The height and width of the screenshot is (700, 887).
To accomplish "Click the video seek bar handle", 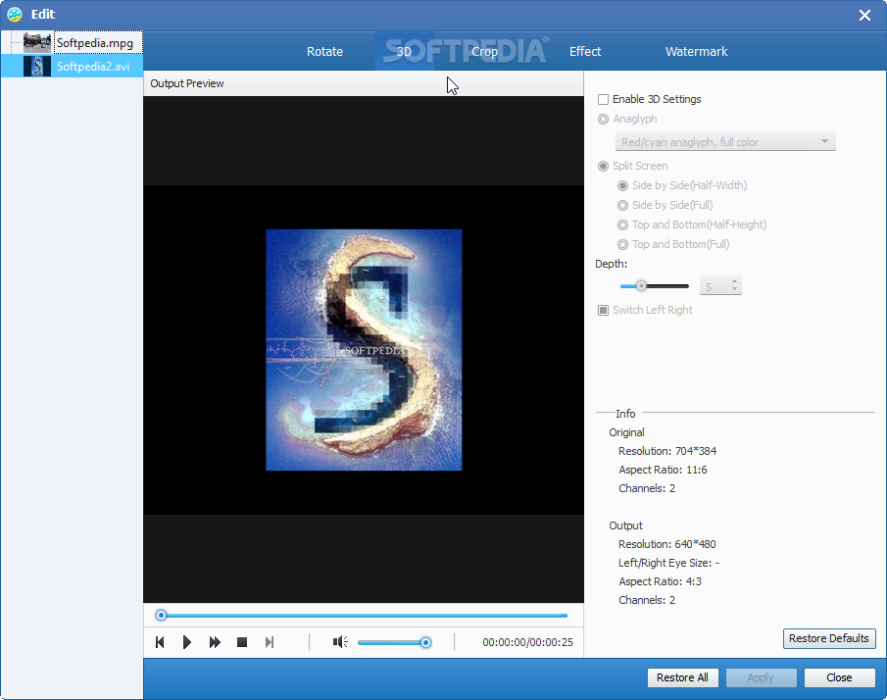I will click(x=161, y=615).
